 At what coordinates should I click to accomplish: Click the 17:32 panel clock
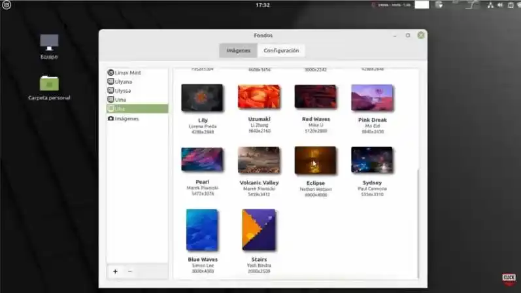(x=263, y=5)
